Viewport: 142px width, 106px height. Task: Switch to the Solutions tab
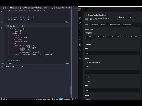[x=95, y=25]
